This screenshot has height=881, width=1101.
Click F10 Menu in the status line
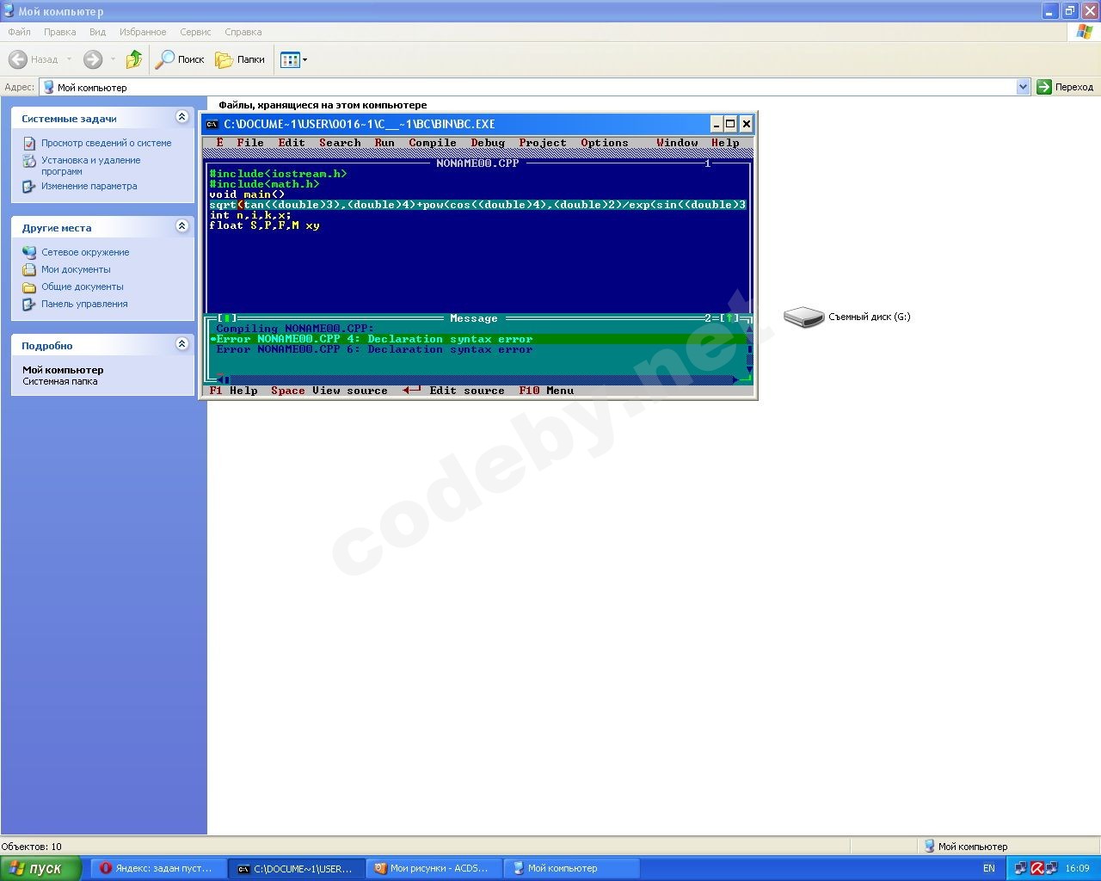546,391
